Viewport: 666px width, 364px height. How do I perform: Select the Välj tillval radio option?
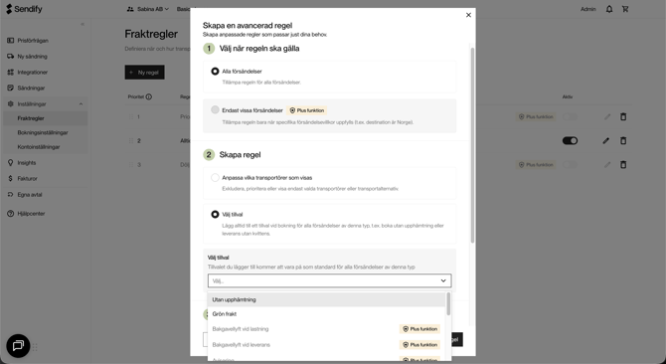click(x=215, y=215)
